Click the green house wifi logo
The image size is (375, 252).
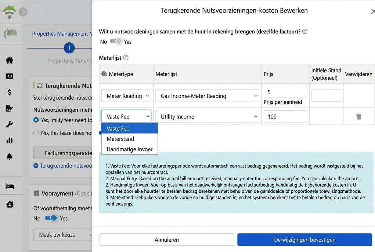point(9,12)
